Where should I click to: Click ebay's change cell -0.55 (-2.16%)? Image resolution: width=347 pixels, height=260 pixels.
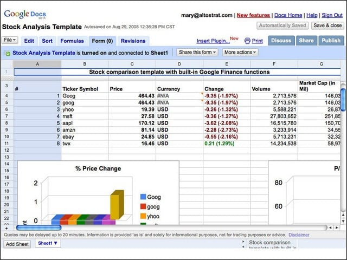(x=227, y=136)
